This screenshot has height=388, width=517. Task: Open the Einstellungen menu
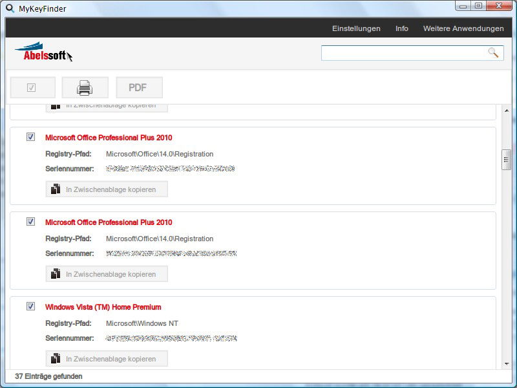click(x=356, y=28)
